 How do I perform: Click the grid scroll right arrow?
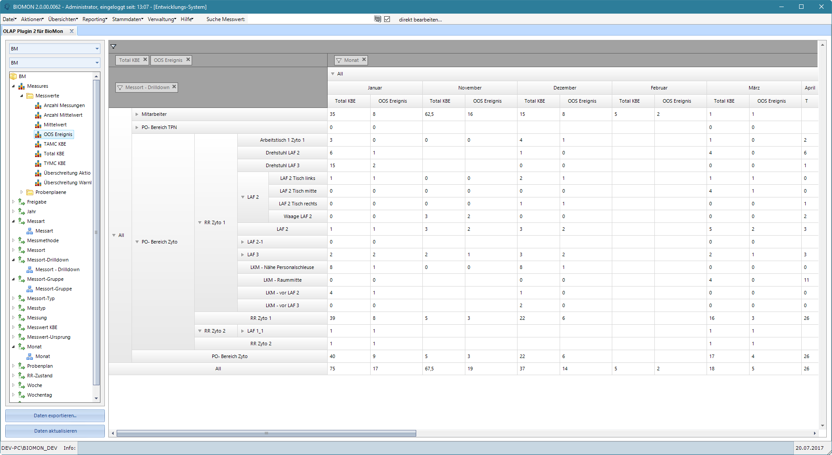[814, 434]
